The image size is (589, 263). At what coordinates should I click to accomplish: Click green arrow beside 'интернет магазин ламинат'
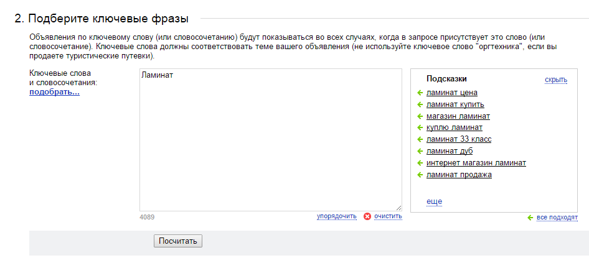(x=420, y=163)
